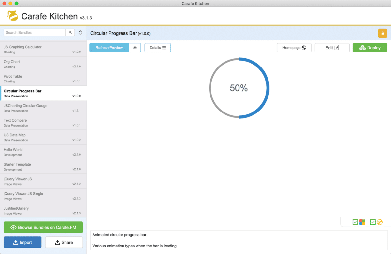Click the Carafe Kitchen fox logo

tap(13, 15)
